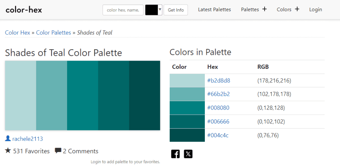The height and width of the screenshot is (168, 340).
Task: Open Latest Palettes menu item
Action: (x=214, y=10)
